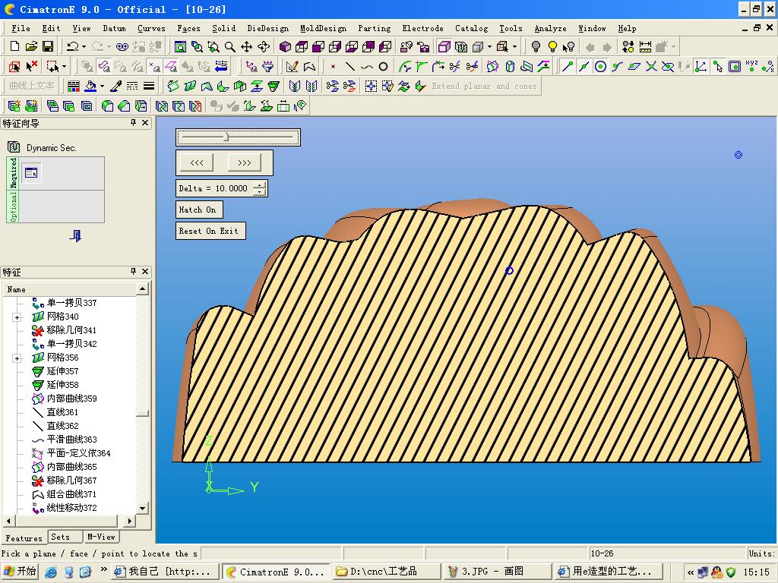Click the Sketcher pencil-and-triangle icon
Viewport: 778px width, 583px height.
click(x=293, y=66)
